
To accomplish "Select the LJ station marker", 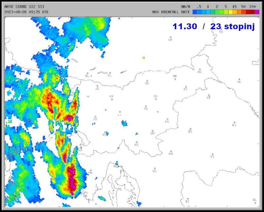I will [x=119, y=112].
